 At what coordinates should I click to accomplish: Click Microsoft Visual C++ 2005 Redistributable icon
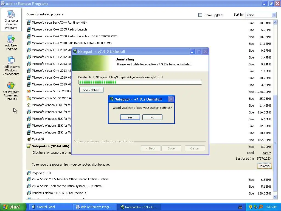[x=29, y=29]
